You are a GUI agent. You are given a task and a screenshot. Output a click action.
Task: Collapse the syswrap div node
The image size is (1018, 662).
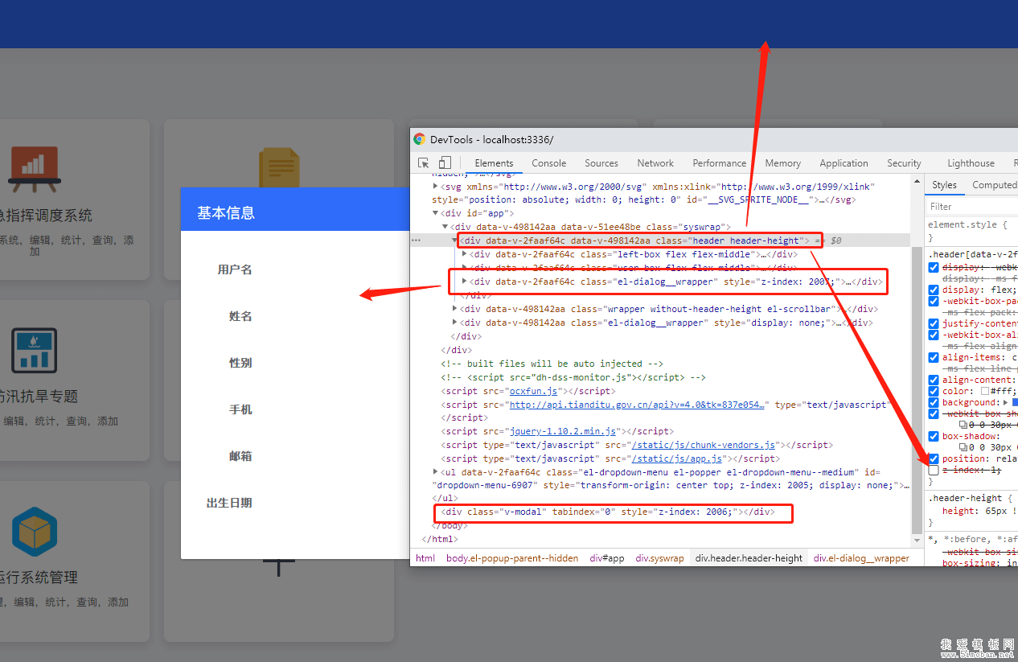click(445, 227)
